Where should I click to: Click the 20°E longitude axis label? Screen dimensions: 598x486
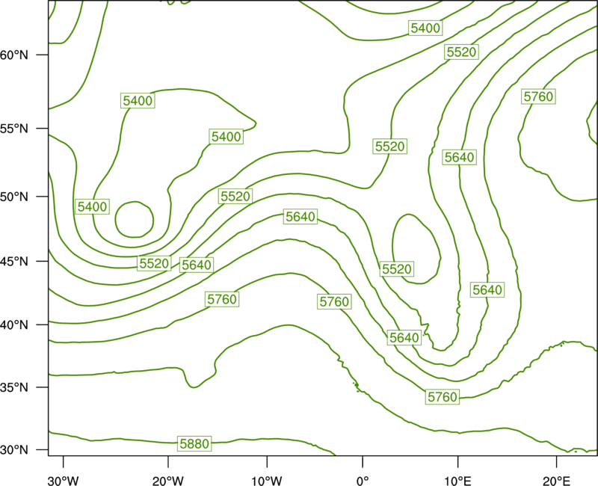[x=556, y=481]
